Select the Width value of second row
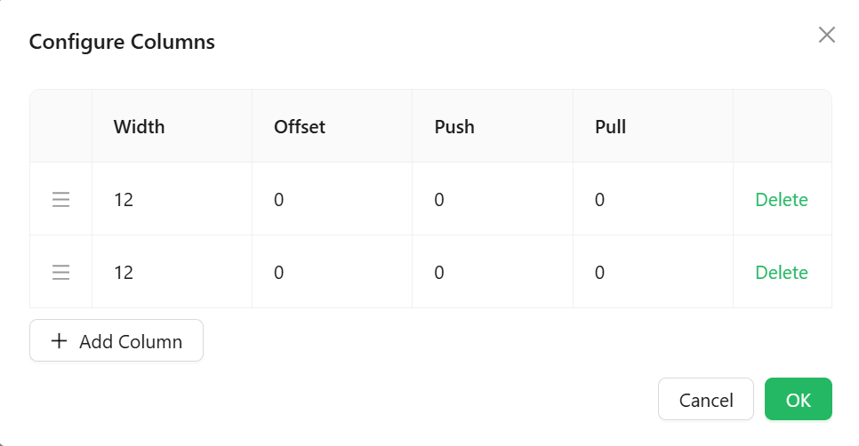This screenshot has height=446, width=859. (x=124, y=273)
